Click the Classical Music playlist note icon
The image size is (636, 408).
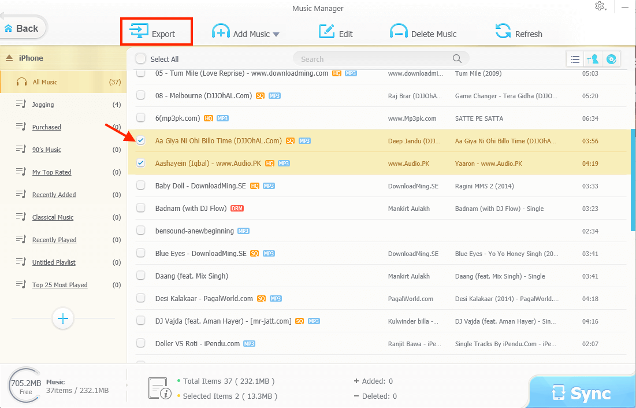pos(21,216)
